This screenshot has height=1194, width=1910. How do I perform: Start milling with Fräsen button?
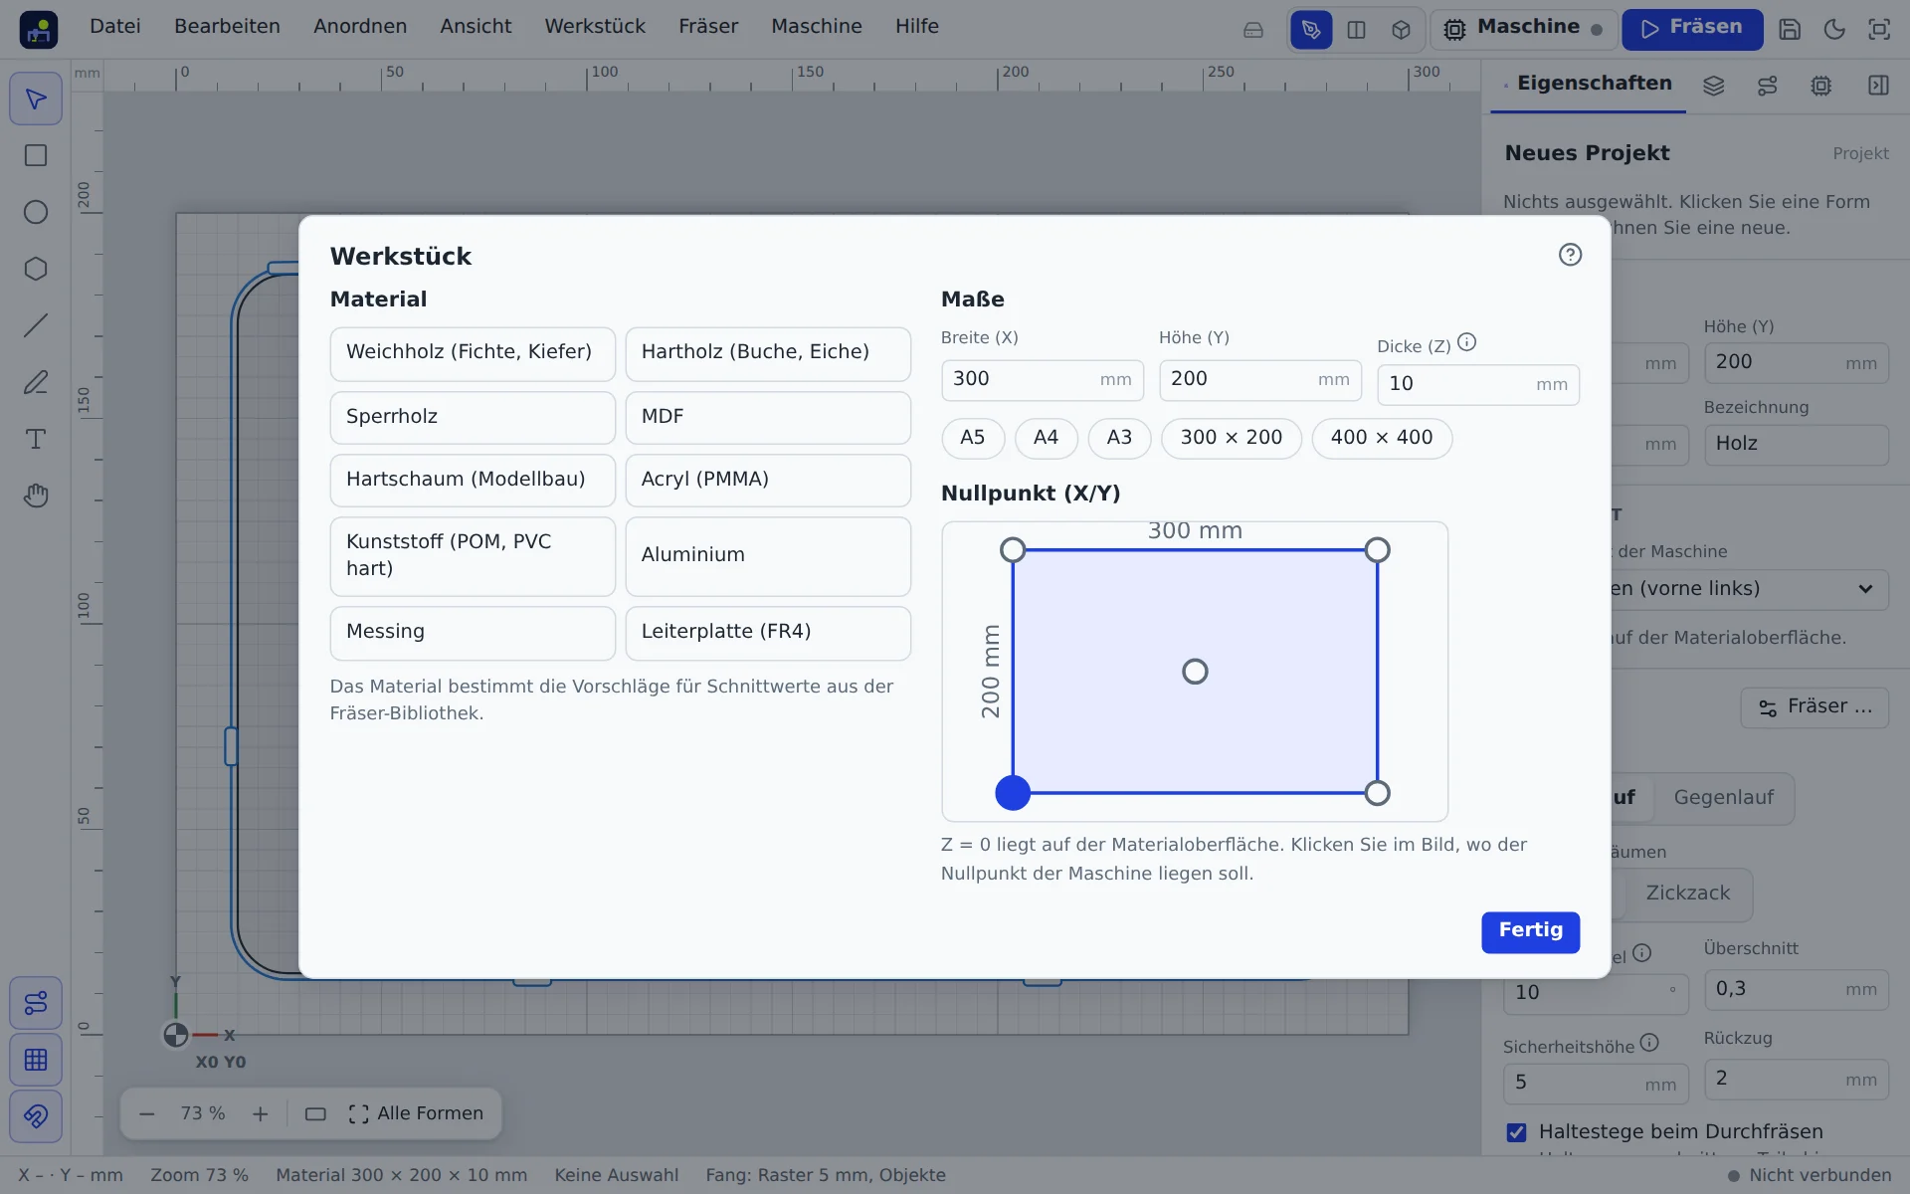1692,30
